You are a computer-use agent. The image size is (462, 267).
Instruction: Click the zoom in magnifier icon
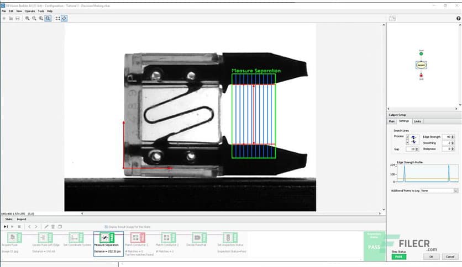click(27, 18)
